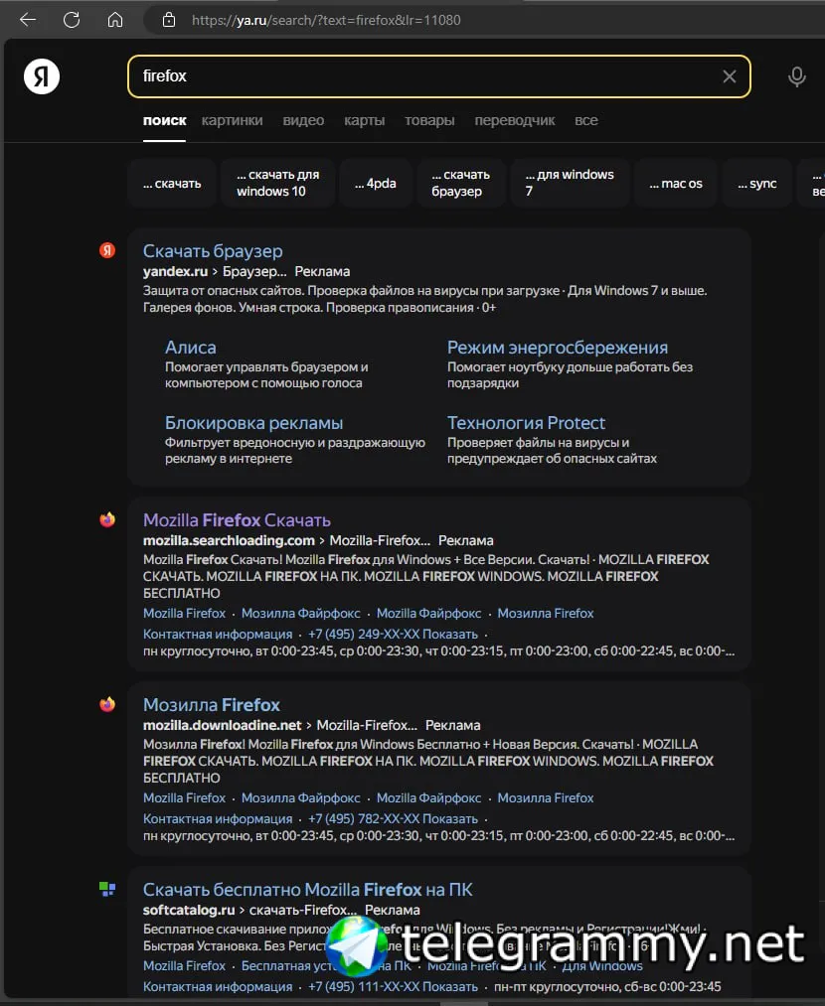Image resolution: width=825 pixels, height=1006 pixels.
Task: Open Контактная информация under downloadine result
Action: (x=218, y=819)
